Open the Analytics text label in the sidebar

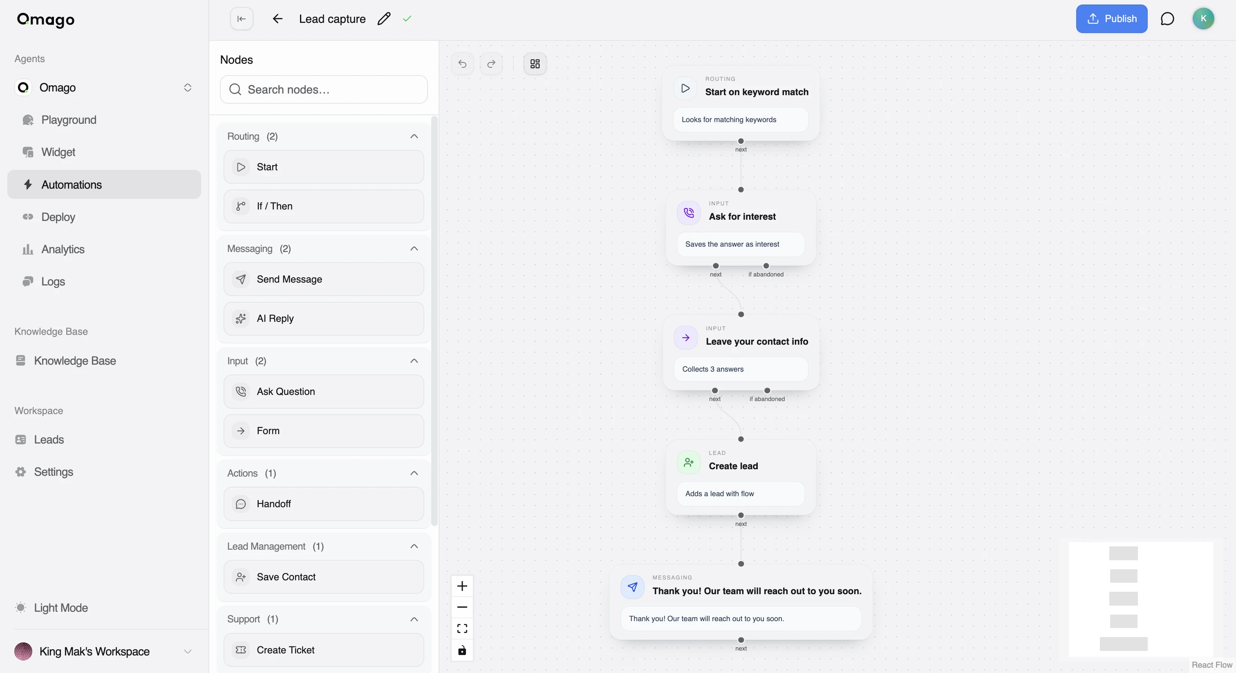point(63,249)
